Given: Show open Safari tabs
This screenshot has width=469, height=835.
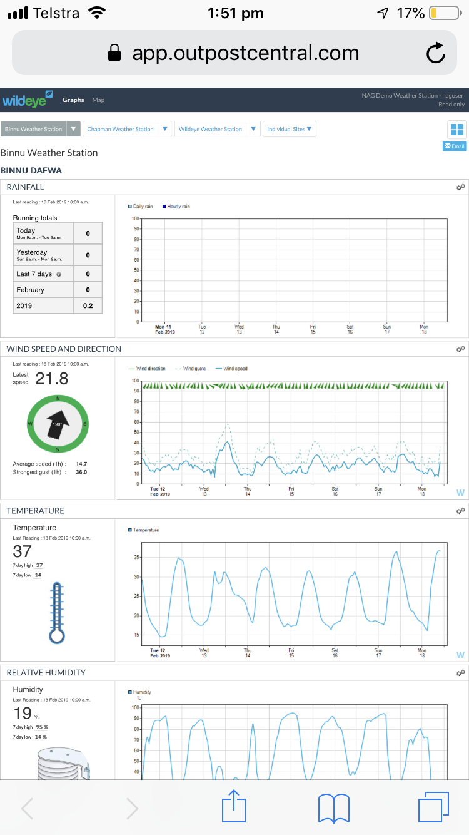Looking at the screenshot, I should [x=433, y=807].
